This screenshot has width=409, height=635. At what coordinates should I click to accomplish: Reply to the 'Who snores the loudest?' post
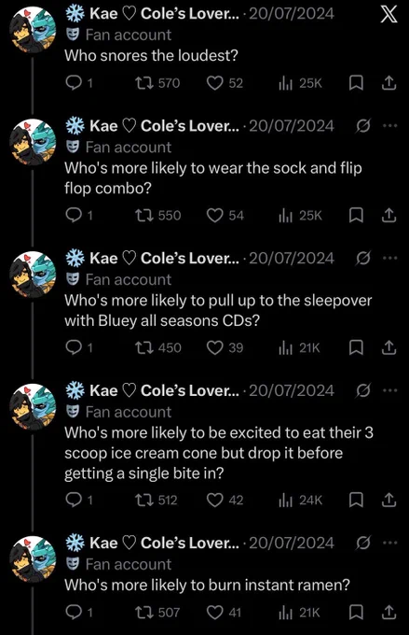(x=79, y=83)
